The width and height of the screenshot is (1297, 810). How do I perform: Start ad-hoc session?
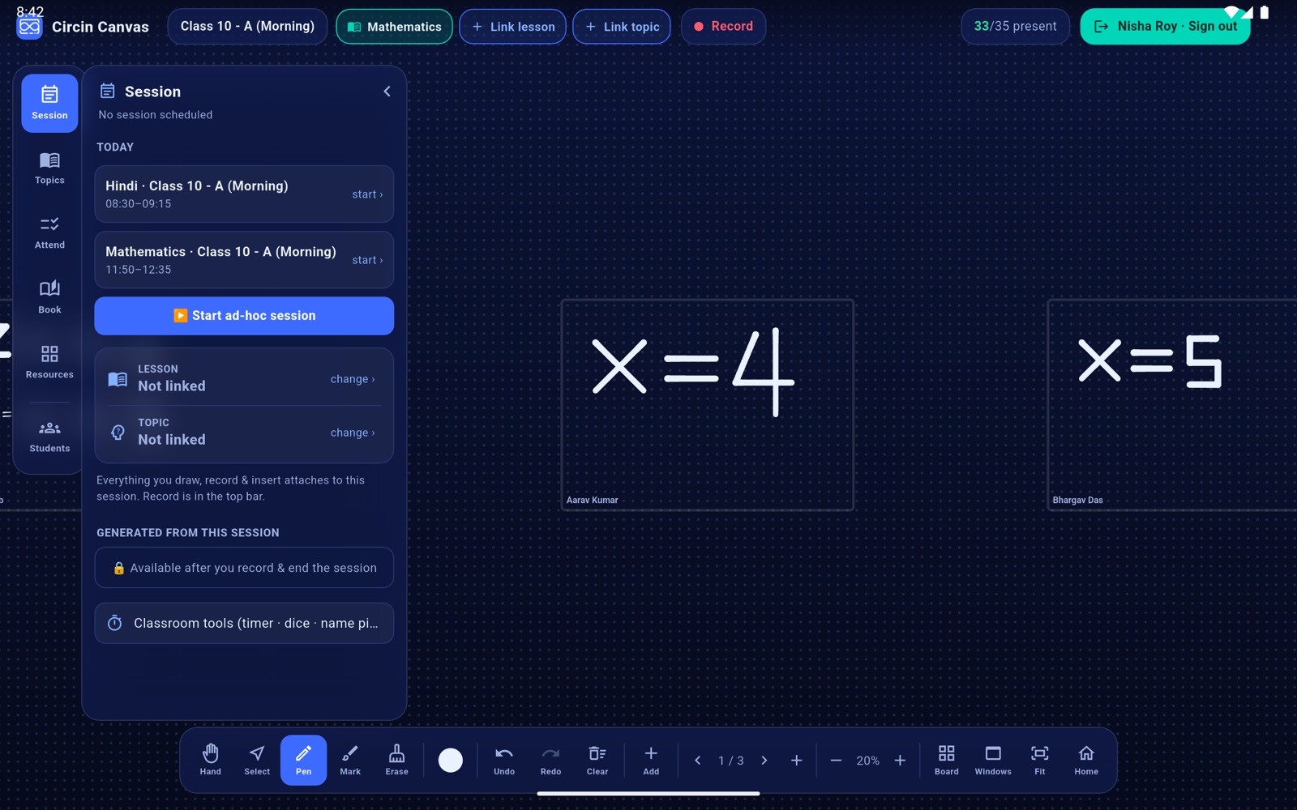(x=244, y=316)
